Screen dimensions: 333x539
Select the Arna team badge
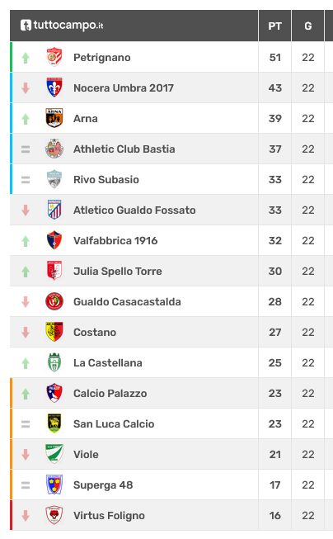pos(54,118)
